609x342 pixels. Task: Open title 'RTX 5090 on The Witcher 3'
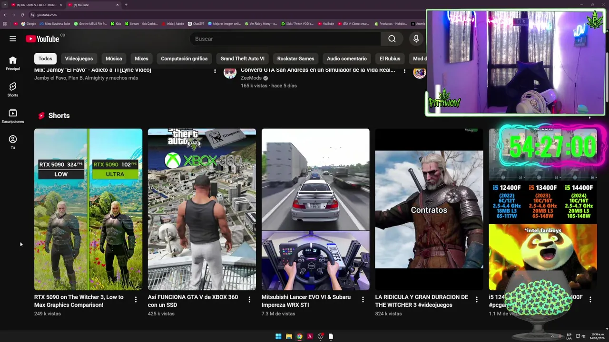tap(79, 301)
